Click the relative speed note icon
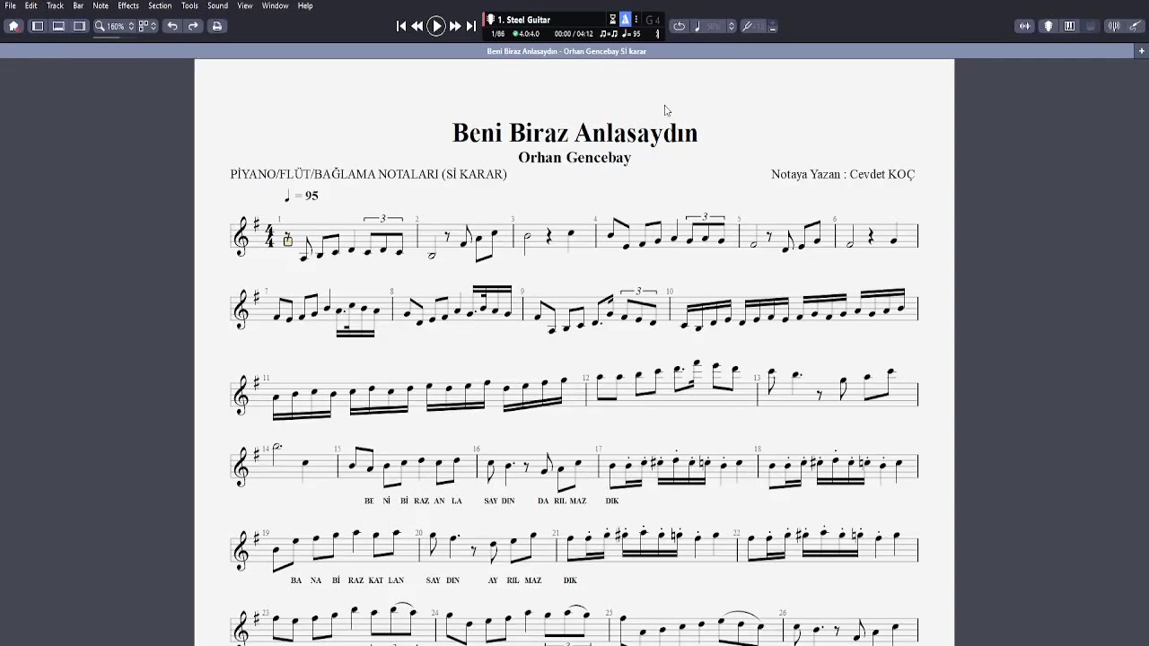 pyautogui.click(x=697, y=26)
